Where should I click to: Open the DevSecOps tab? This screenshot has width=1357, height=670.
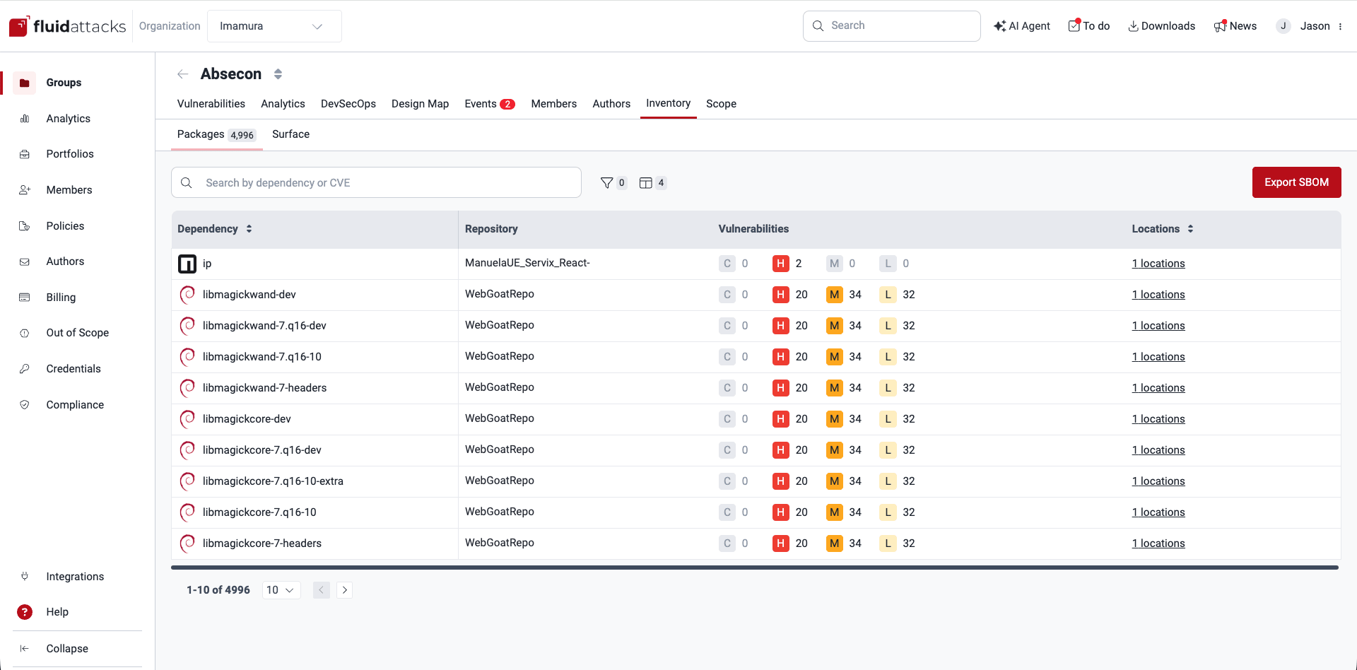(x=348, y=103)
